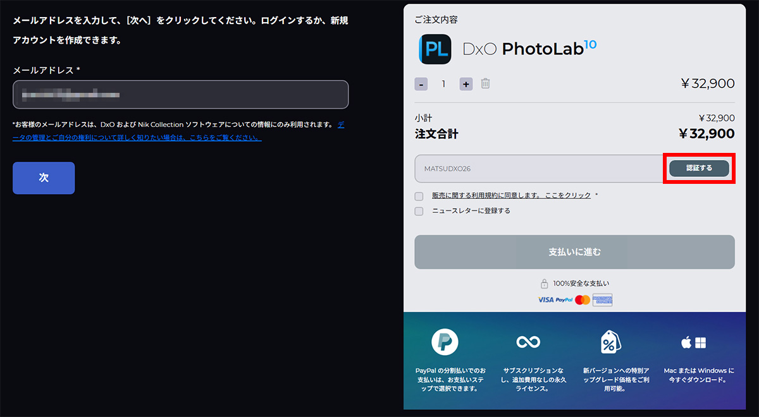
Task: Click the 100%安全な支払い text
Action: (581, 284)
